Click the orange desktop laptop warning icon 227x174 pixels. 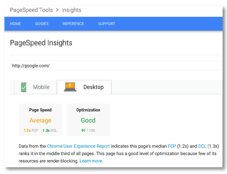[x=70, y=87]
